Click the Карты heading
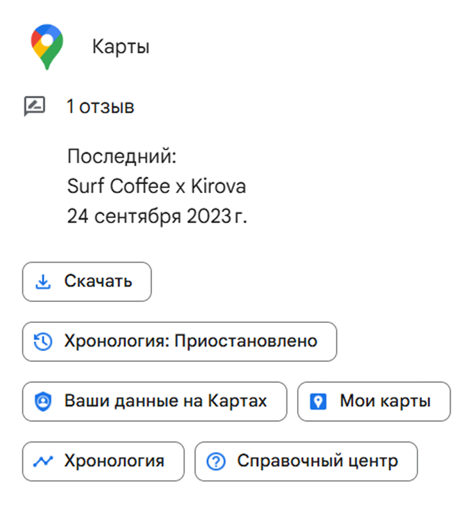The width and height of the screenshot is (473, 509). click(x=121, y=47)
